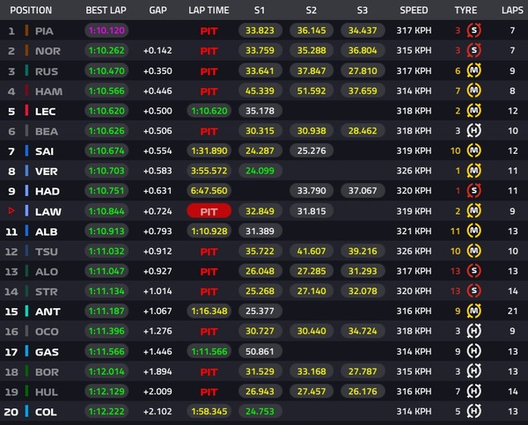This screenshot has width=528, height=425.
Task: Select the purple 1:10.120 best lap pill
Action: click(x=106, y=31)
